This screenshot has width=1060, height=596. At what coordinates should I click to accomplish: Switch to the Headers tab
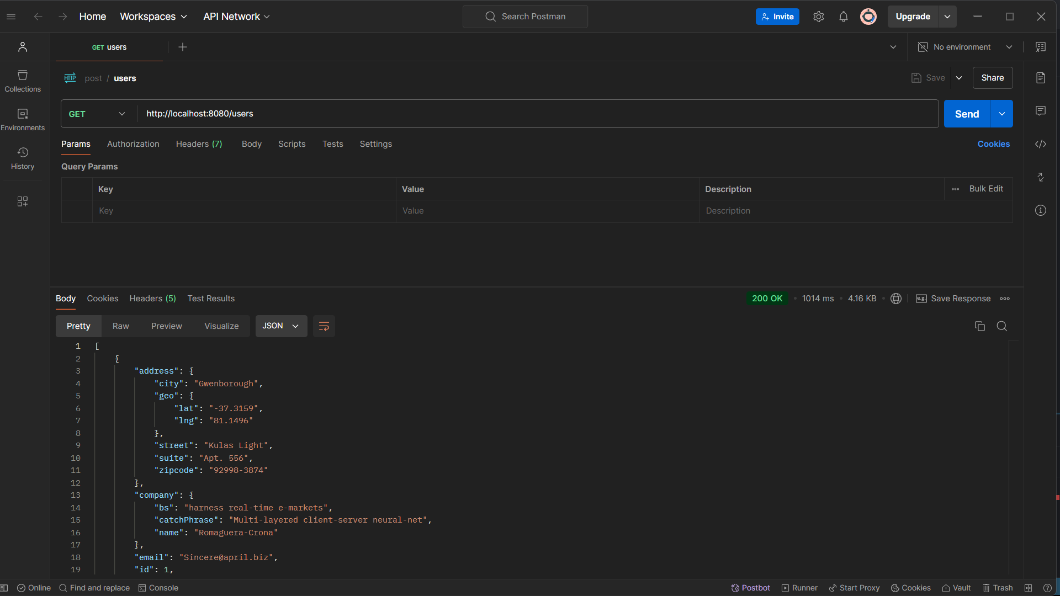pos(198,143)
